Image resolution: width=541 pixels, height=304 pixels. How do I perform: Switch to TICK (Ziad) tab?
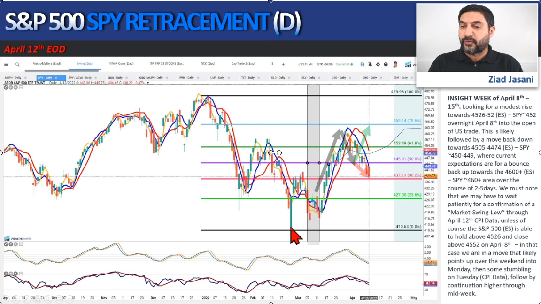208,64
